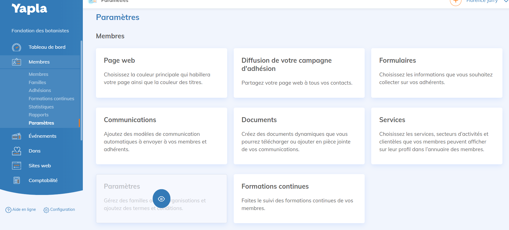509x230 pixels.
Task: Click the orange plus icon in header
Action: coord(455,2)
